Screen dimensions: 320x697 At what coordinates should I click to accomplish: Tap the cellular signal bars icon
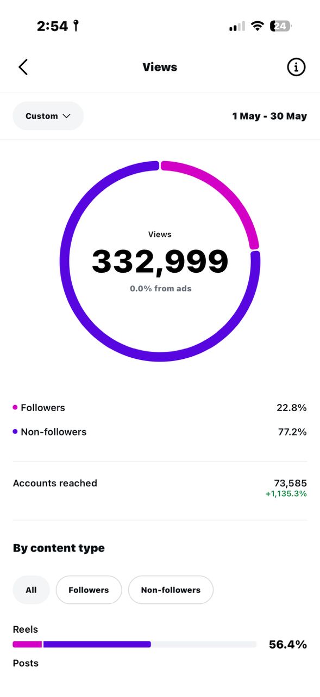(237, 26)
